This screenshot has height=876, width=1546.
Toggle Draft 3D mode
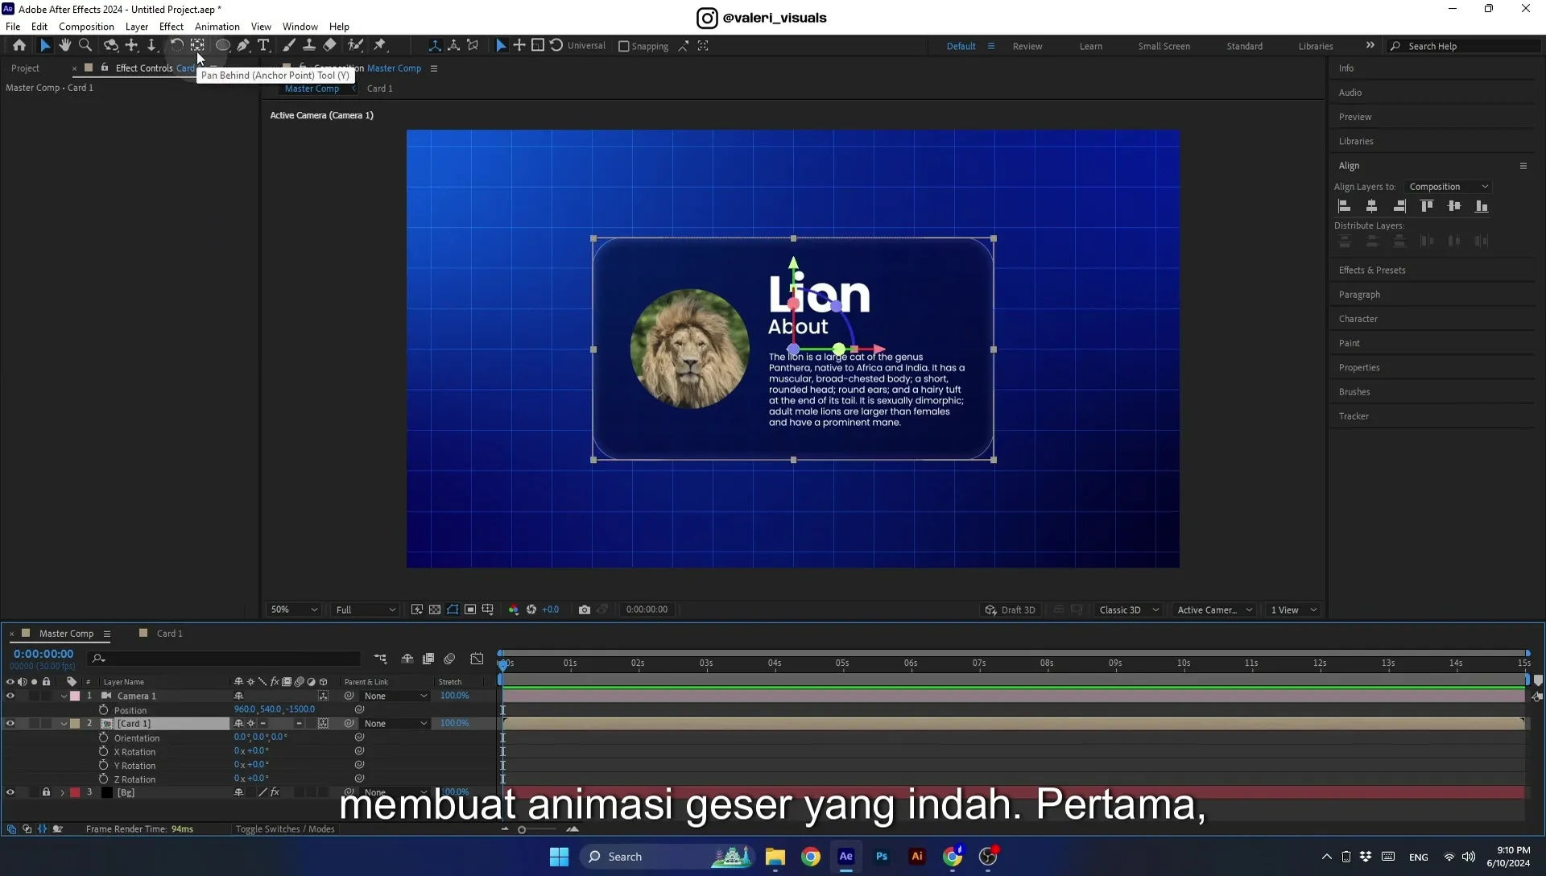pos(1011,609)
